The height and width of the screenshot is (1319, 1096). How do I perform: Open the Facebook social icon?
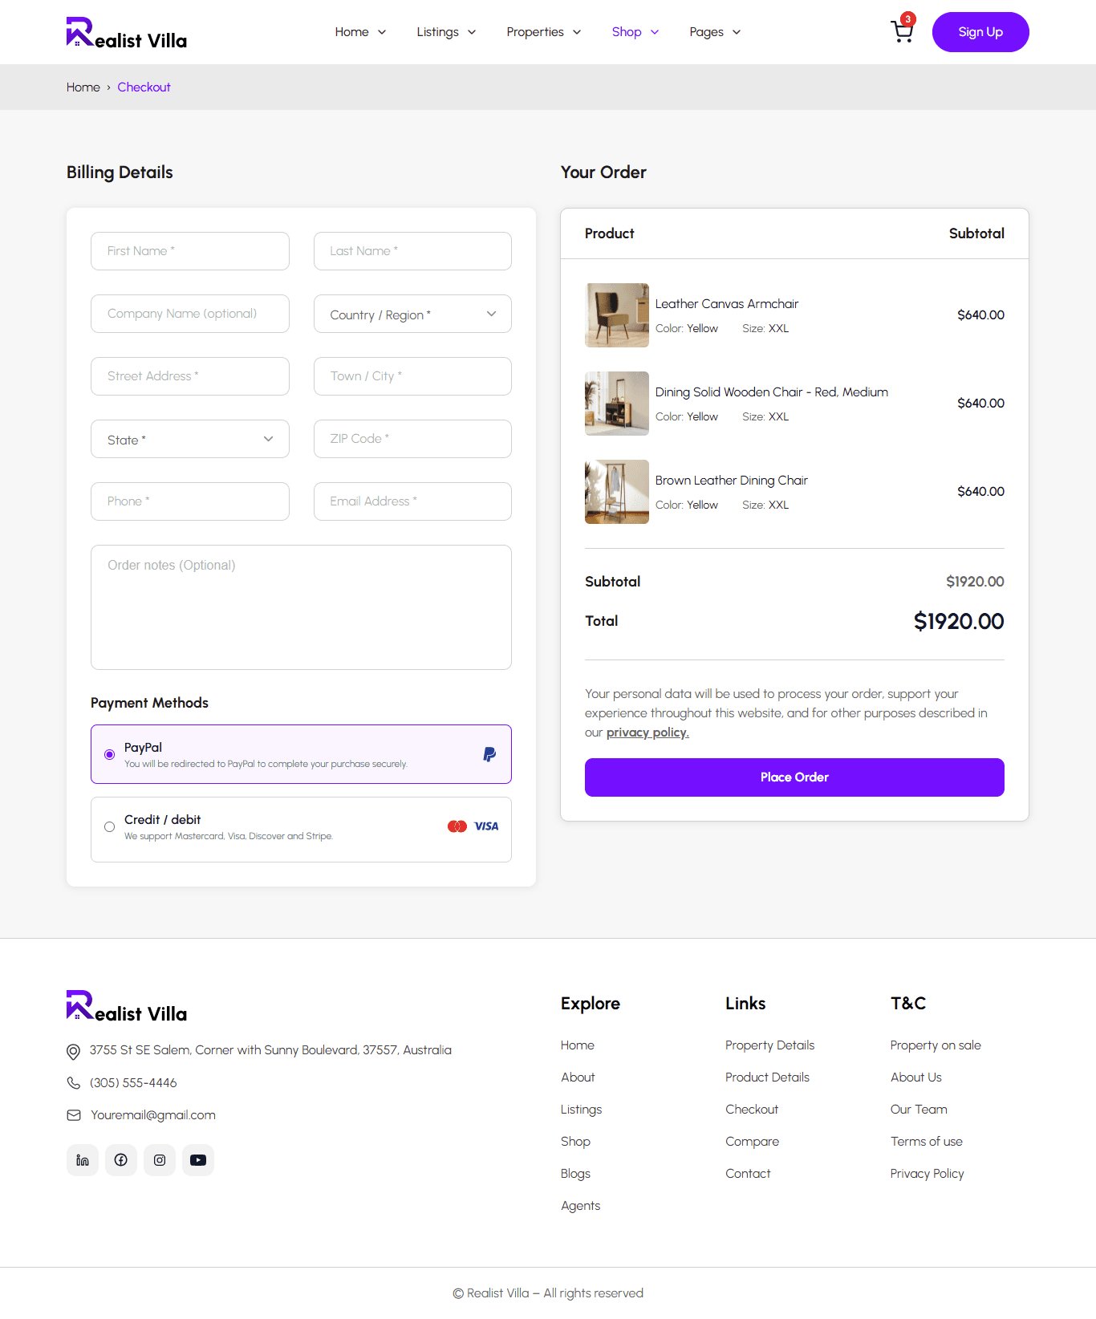[x=121, y=1160]
